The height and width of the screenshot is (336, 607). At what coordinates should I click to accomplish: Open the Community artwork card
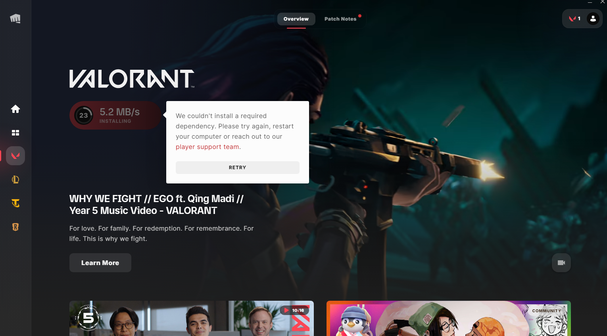[x=449, y=318]
